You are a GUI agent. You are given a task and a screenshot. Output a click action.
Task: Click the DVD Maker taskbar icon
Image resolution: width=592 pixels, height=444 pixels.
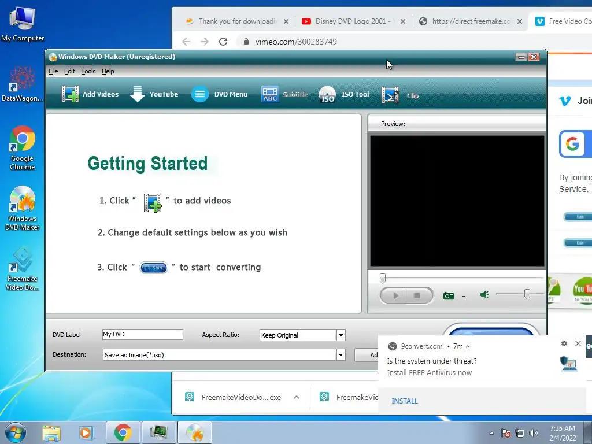(x=195, y=432)
